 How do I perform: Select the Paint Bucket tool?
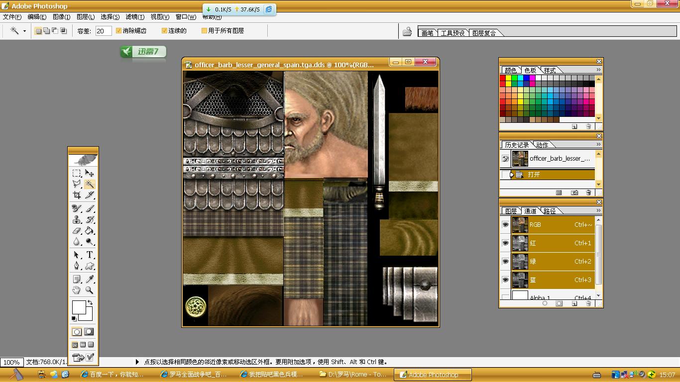tap(90, 230)
